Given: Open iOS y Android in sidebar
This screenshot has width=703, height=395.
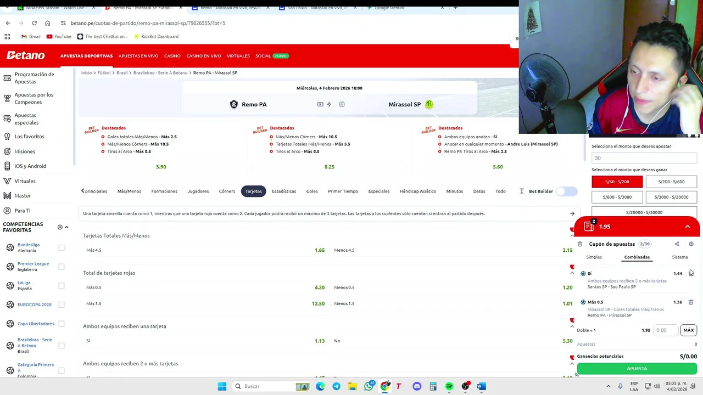Looking at the screenshot, I should coord(30,166).
